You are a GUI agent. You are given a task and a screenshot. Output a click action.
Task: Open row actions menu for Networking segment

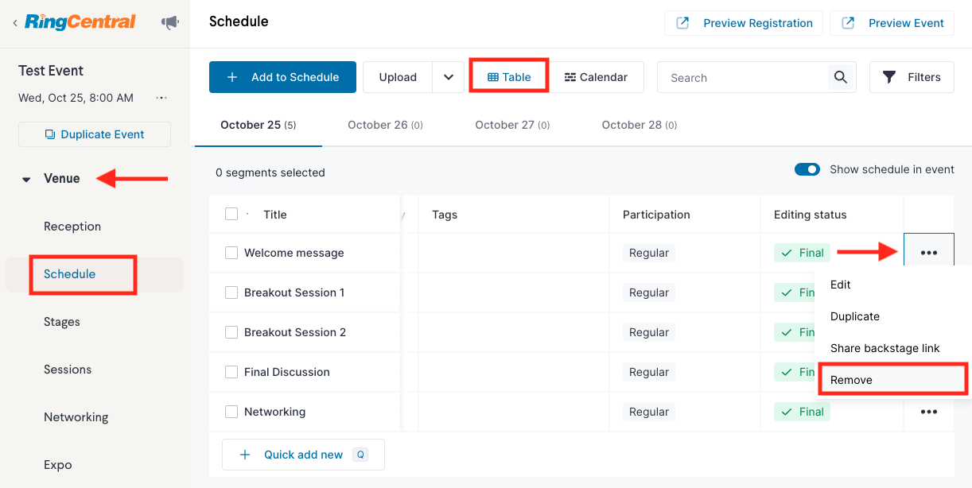tap(928, 412)
